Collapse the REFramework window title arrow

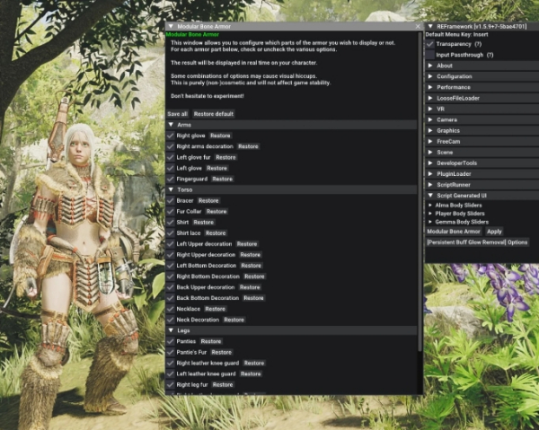click(x=430, y=26)
